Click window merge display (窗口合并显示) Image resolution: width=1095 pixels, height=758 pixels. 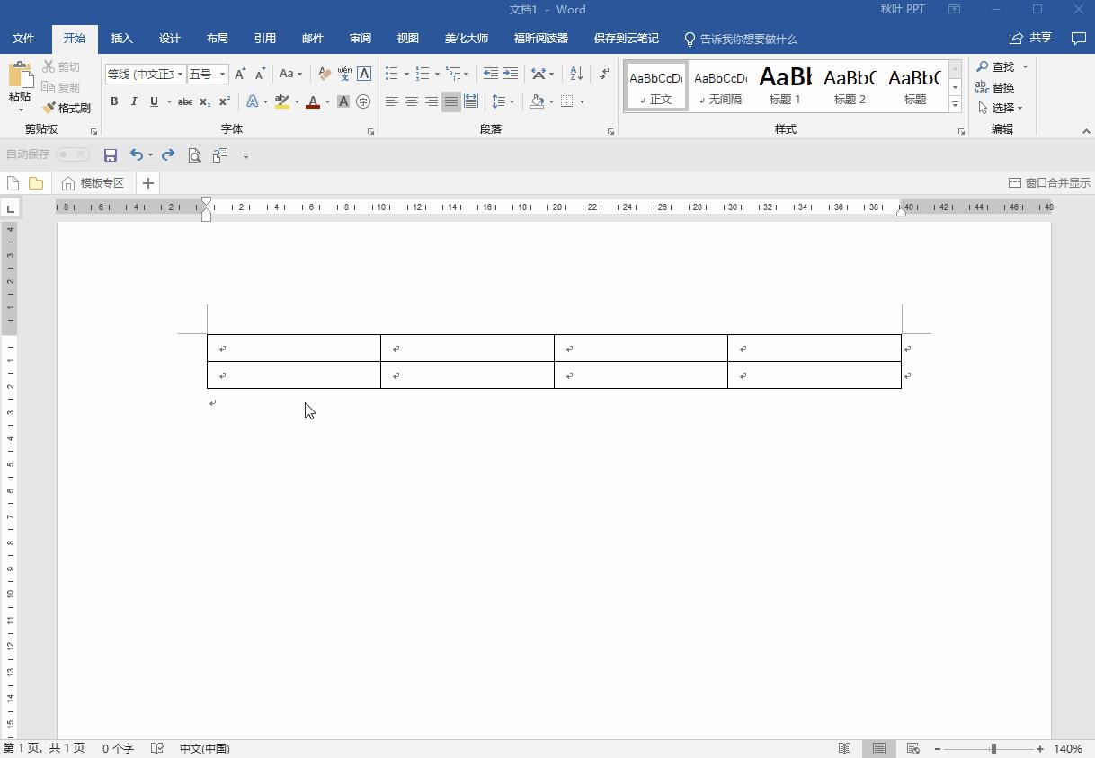[1049, 183]
